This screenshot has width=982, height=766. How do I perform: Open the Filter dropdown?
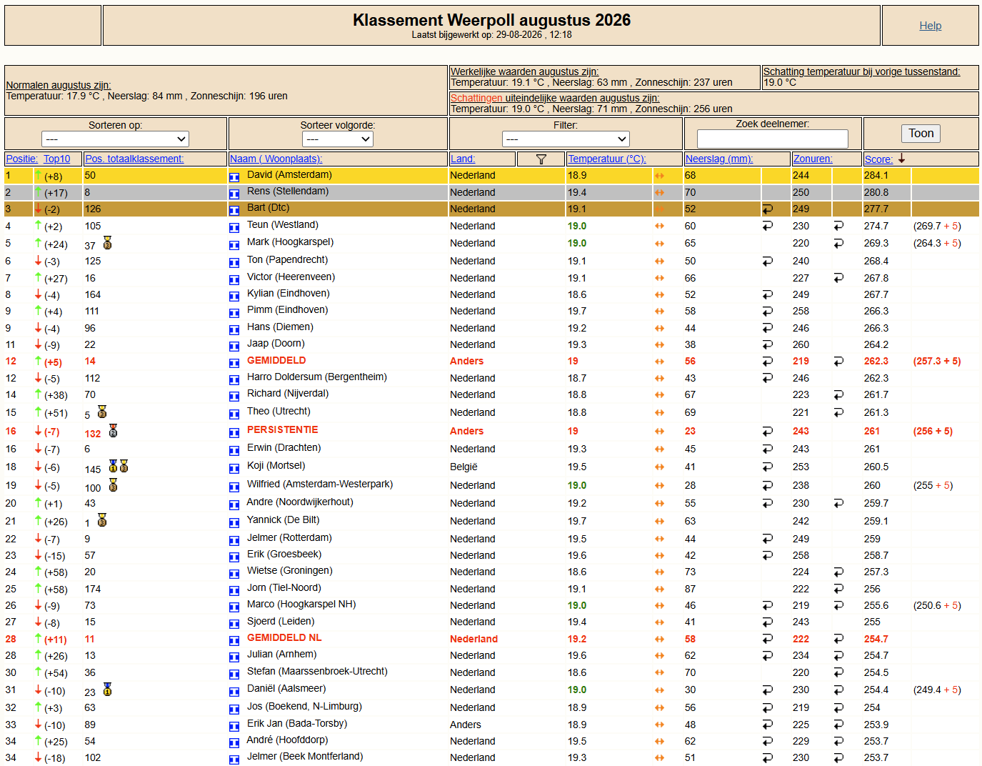[x=566, y=139]
